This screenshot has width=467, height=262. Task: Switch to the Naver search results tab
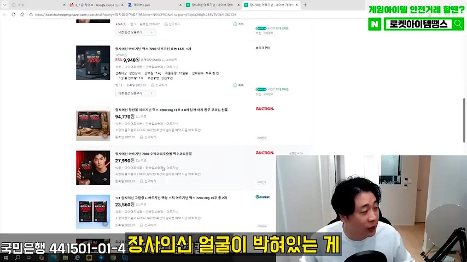(x=213, y=5)
